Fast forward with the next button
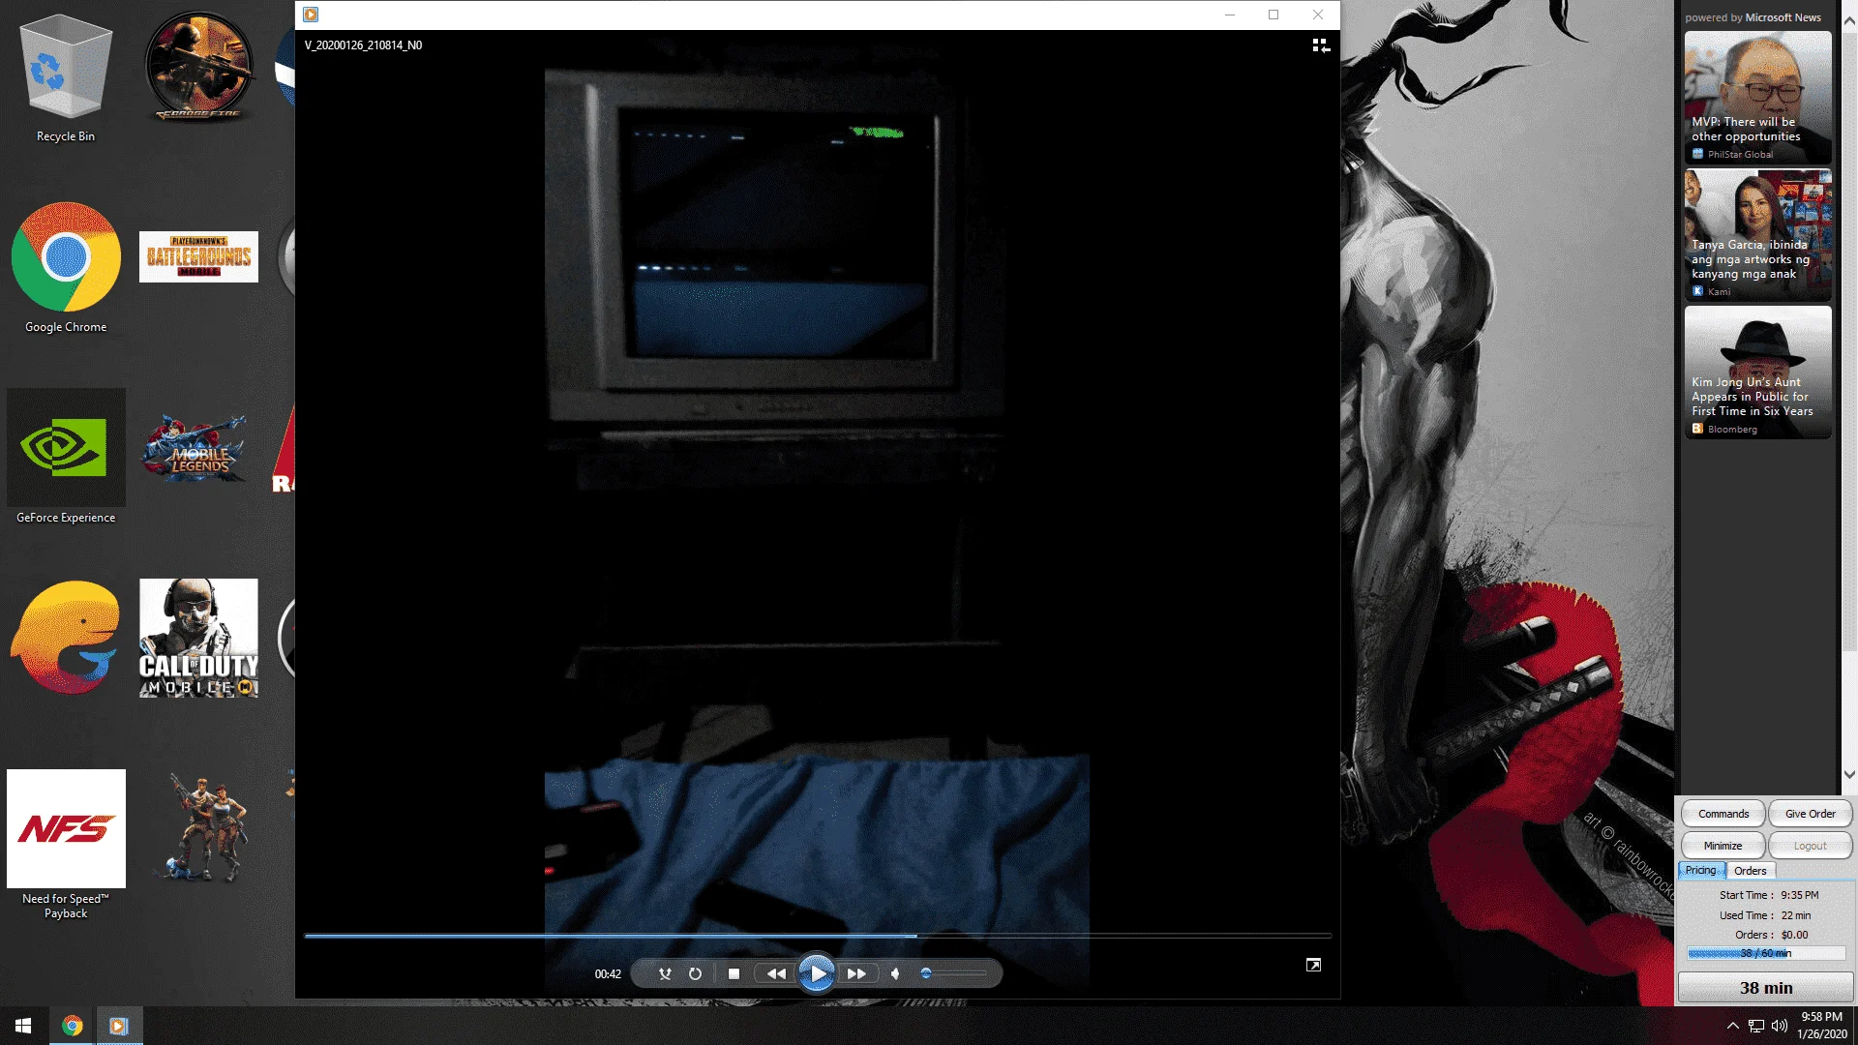The height and width of the screenshot is (1045, 1858). [856, 974]
